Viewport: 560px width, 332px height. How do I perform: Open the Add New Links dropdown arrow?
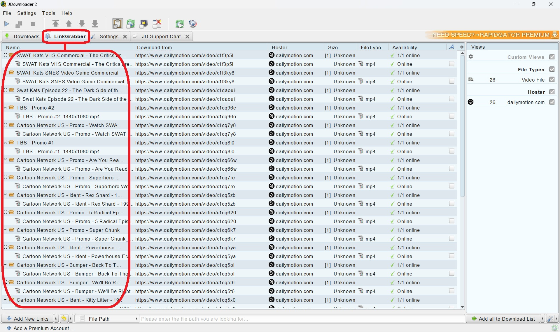point(56,319)
